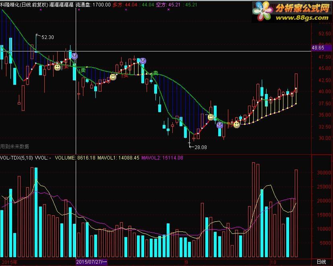
Task: Click the 30000 volume axis label
Action: 324,172
